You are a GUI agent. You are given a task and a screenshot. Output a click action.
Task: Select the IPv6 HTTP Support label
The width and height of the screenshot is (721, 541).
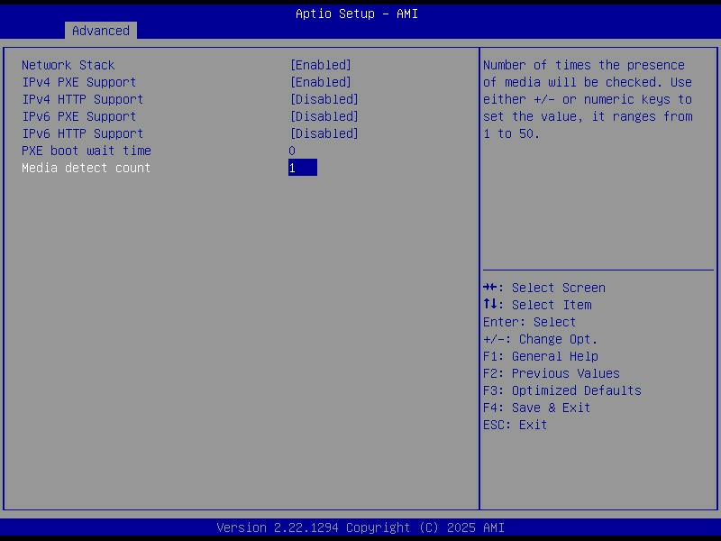pyautogui.click(x=82, y=133)
